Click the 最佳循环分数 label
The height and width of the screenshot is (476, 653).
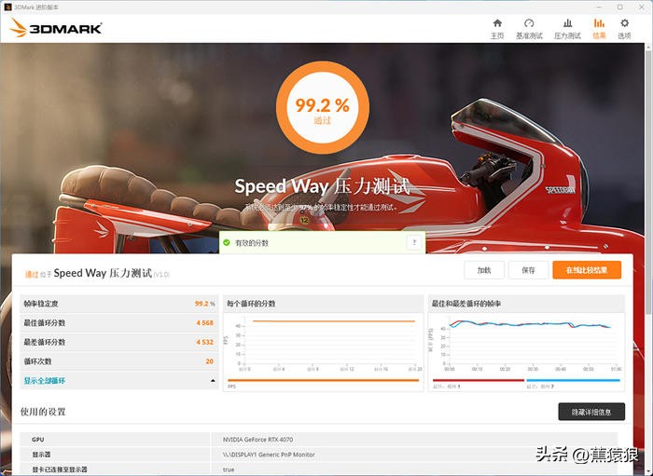pos(44,323)
